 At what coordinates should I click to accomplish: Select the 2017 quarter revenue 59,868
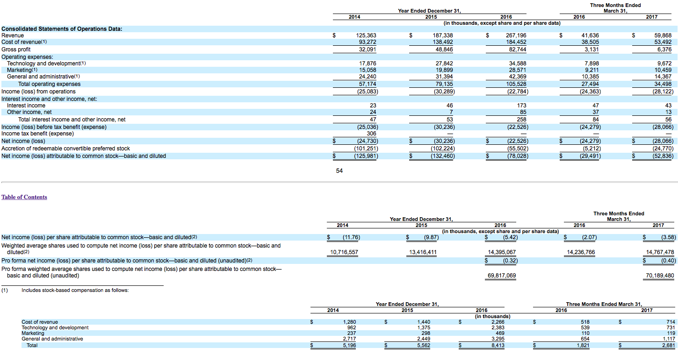point(663,35)
